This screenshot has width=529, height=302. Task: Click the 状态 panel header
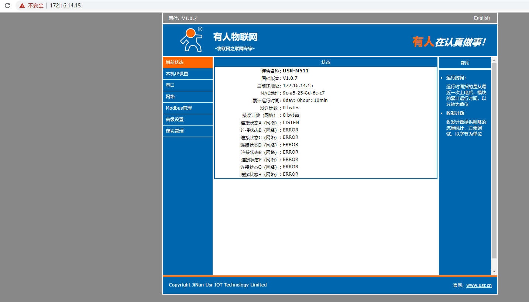[x=326, y=62]
